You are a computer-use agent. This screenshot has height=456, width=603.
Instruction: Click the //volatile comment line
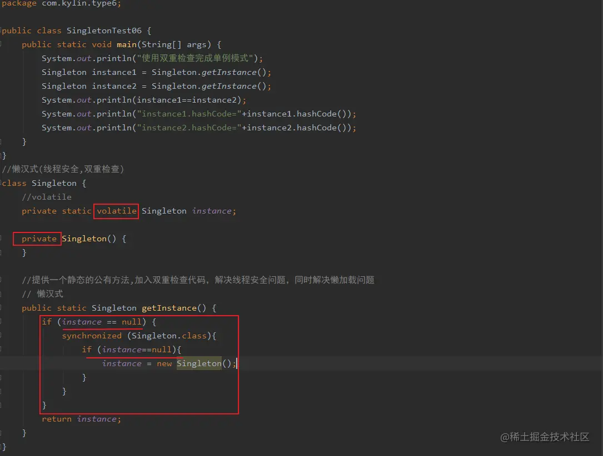[47, 197]
